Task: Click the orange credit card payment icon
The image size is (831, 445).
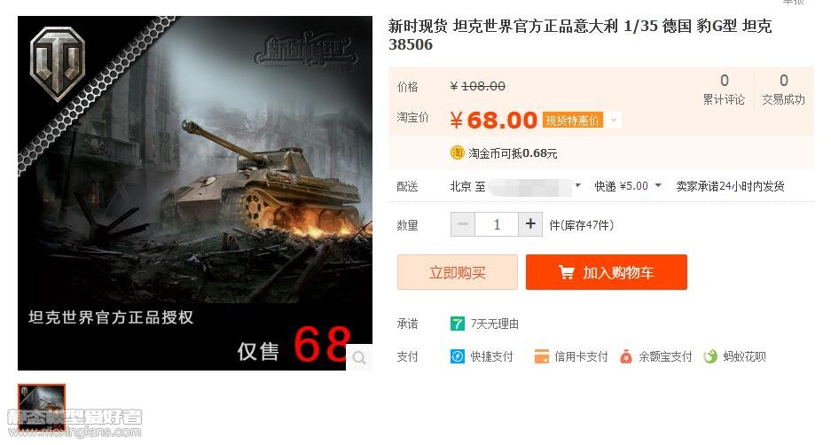Action: 542,356
